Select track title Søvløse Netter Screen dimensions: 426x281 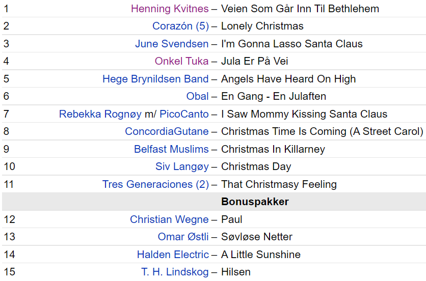pyautogui.click(x=257, y=237)
